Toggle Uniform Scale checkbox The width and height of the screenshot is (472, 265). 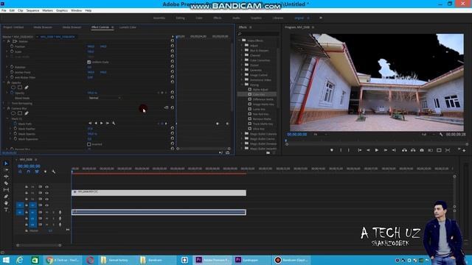(88, 62)
